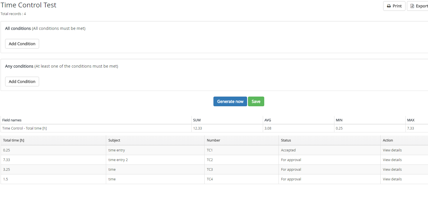Screen dimensions: 428x200
Task: Click total time 1.5 cell
Action: 53,179
